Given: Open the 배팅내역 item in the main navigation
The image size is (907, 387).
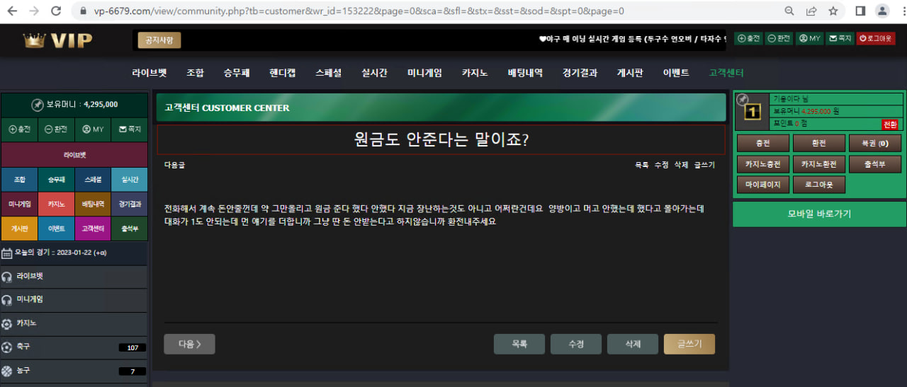Looking at the screenshot, I should [525, 73].
